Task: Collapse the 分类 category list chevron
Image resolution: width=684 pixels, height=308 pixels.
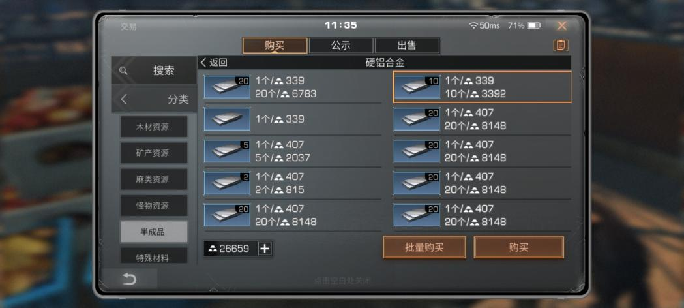Action: click(124, 99)
